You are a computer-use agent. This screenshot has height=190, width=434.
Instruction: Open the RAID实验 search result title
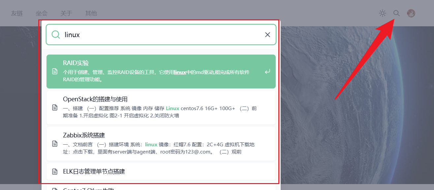coord(76,63)
